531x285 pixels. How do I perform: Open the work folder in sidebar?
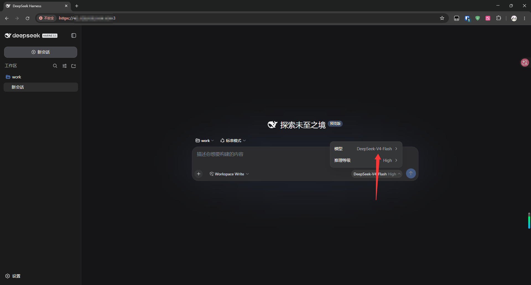[x=41, y=77]
